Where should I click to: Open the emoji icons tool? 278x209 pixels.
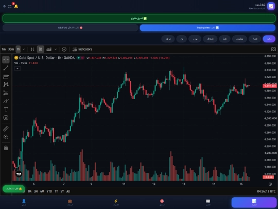[6, 118]
